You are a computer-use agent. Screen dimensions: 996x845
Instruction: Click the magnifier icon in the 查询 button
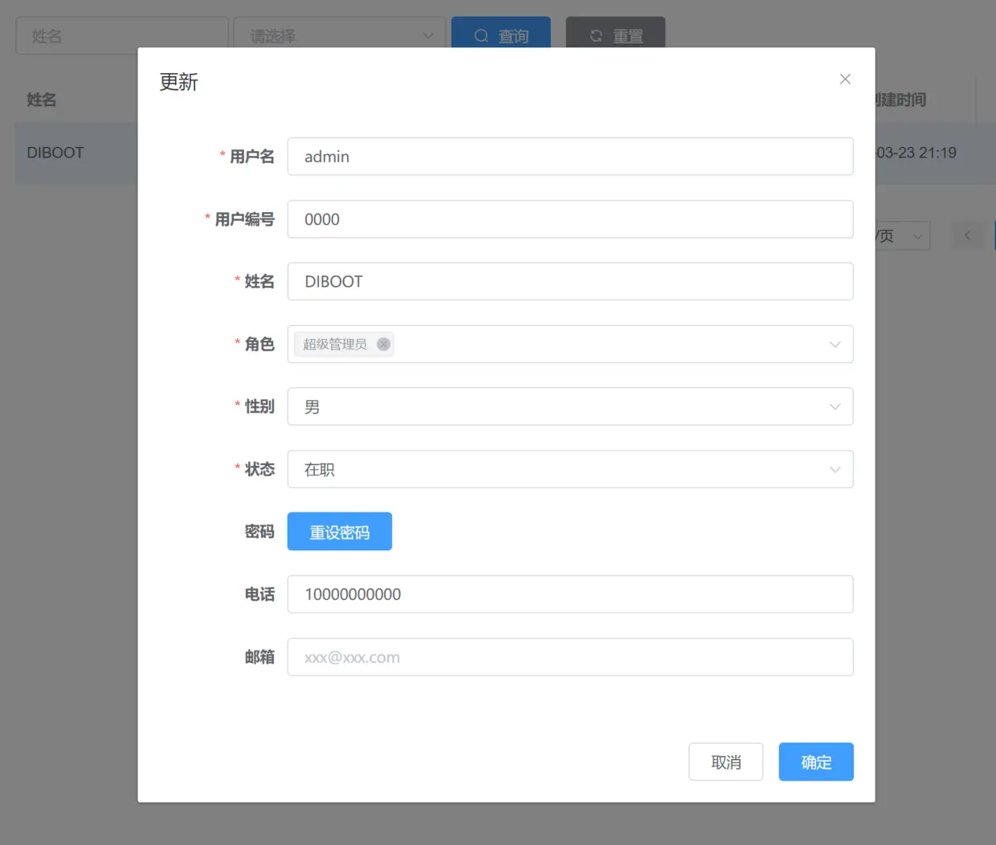tap(481, 35)
